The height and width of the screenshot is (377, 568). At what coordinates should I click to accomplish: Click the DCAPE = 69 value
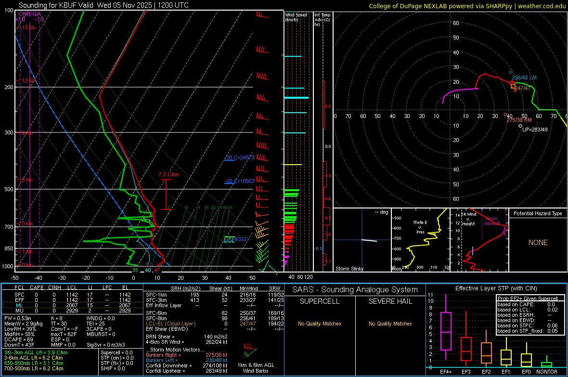[x=18, y=339]
